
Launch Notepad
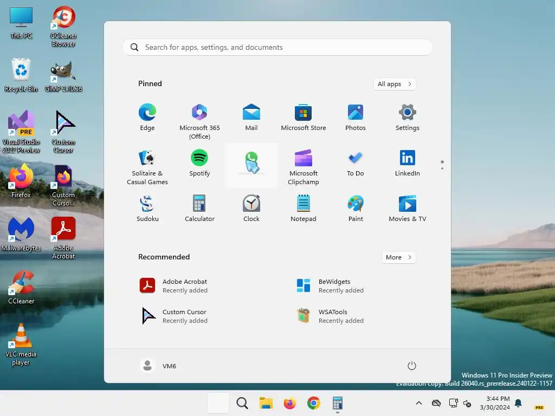click(304, 209)
